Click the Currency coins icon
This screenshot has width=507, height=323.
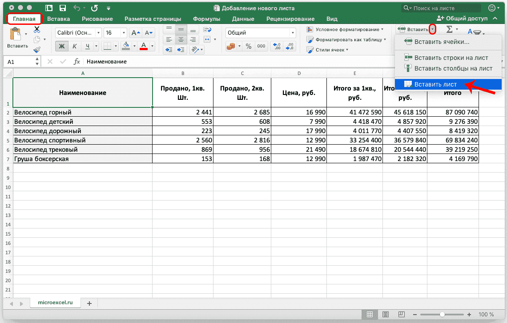(x=230, y=46)
